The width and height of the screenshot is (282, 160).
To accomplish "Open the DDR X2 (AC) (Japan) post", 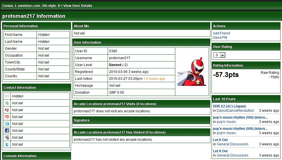I will 230,106.
